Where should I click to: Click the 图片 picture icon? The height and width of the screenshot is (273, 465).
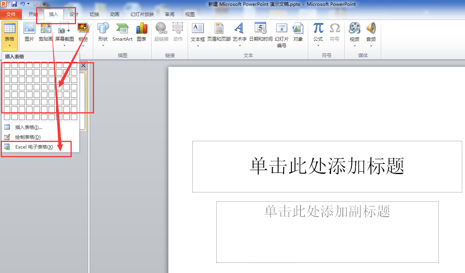tap(29, 31)
